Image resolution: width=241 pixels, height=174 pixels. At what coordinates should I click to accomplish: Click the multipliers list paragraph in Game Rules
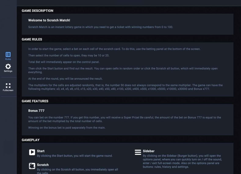[125, 87]
